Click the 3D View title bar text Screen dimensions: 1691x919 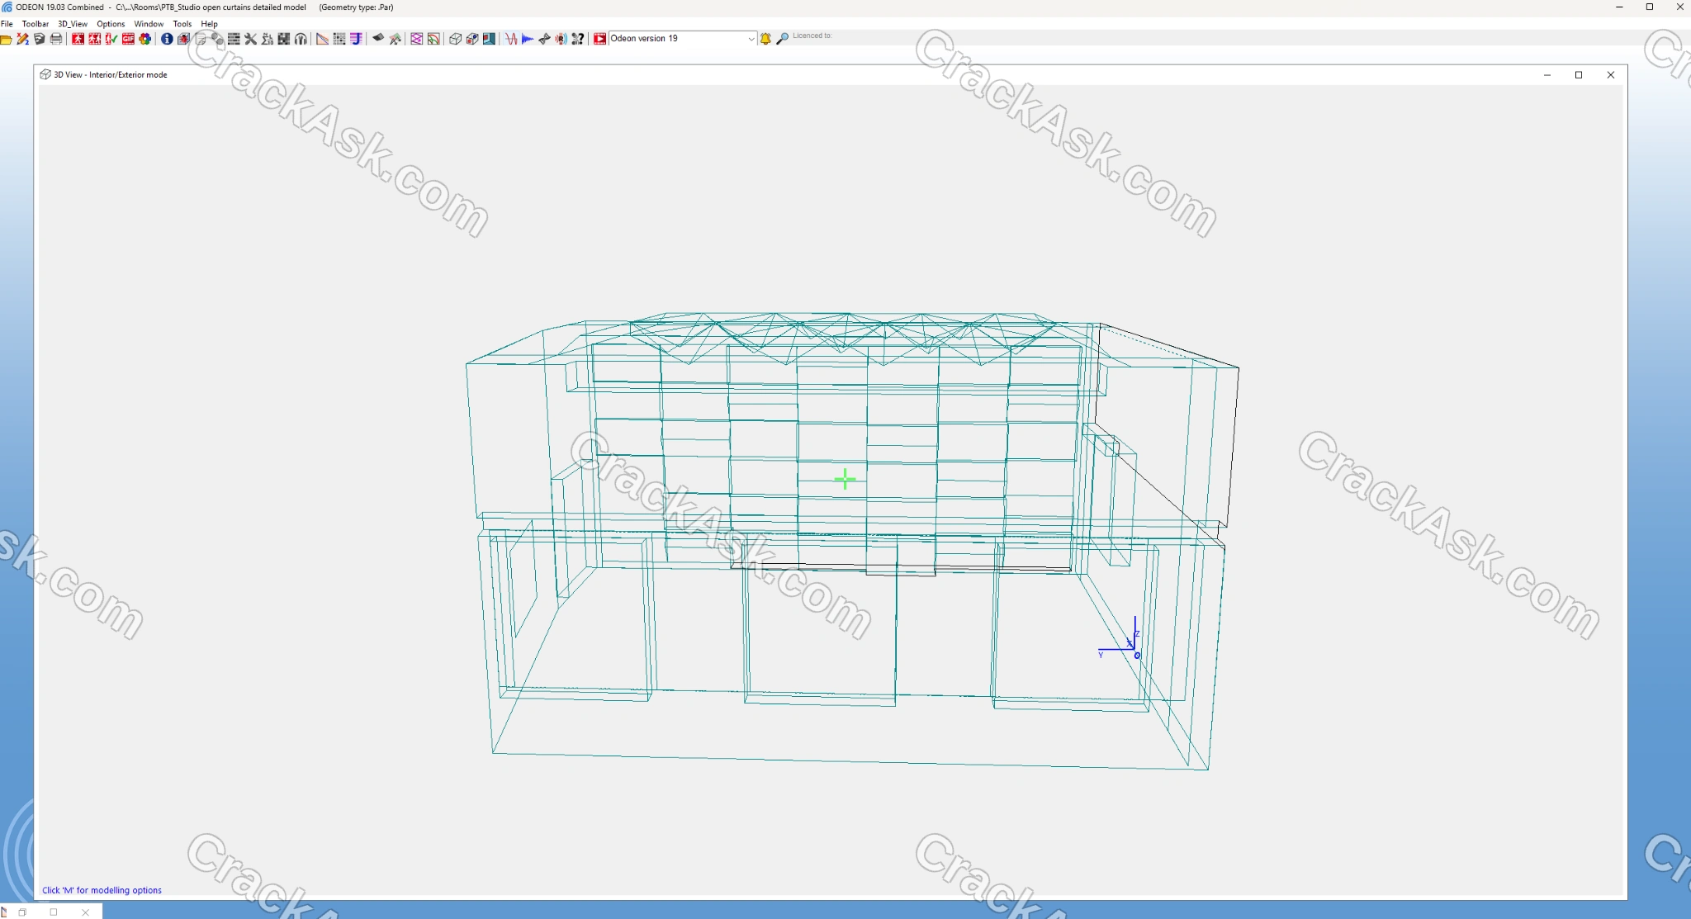111,75
